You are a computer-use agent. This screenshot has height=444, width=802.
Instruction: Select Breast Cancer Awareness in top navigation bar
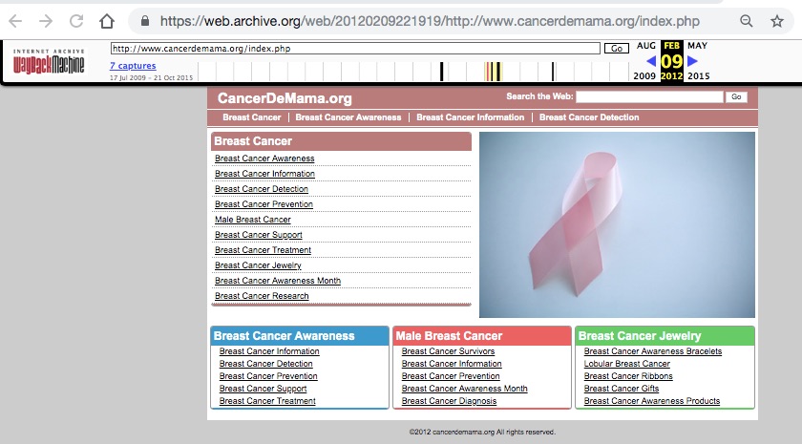(348, 117)
